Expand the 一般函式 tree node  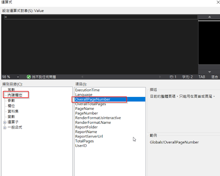(x=5, y=128)
